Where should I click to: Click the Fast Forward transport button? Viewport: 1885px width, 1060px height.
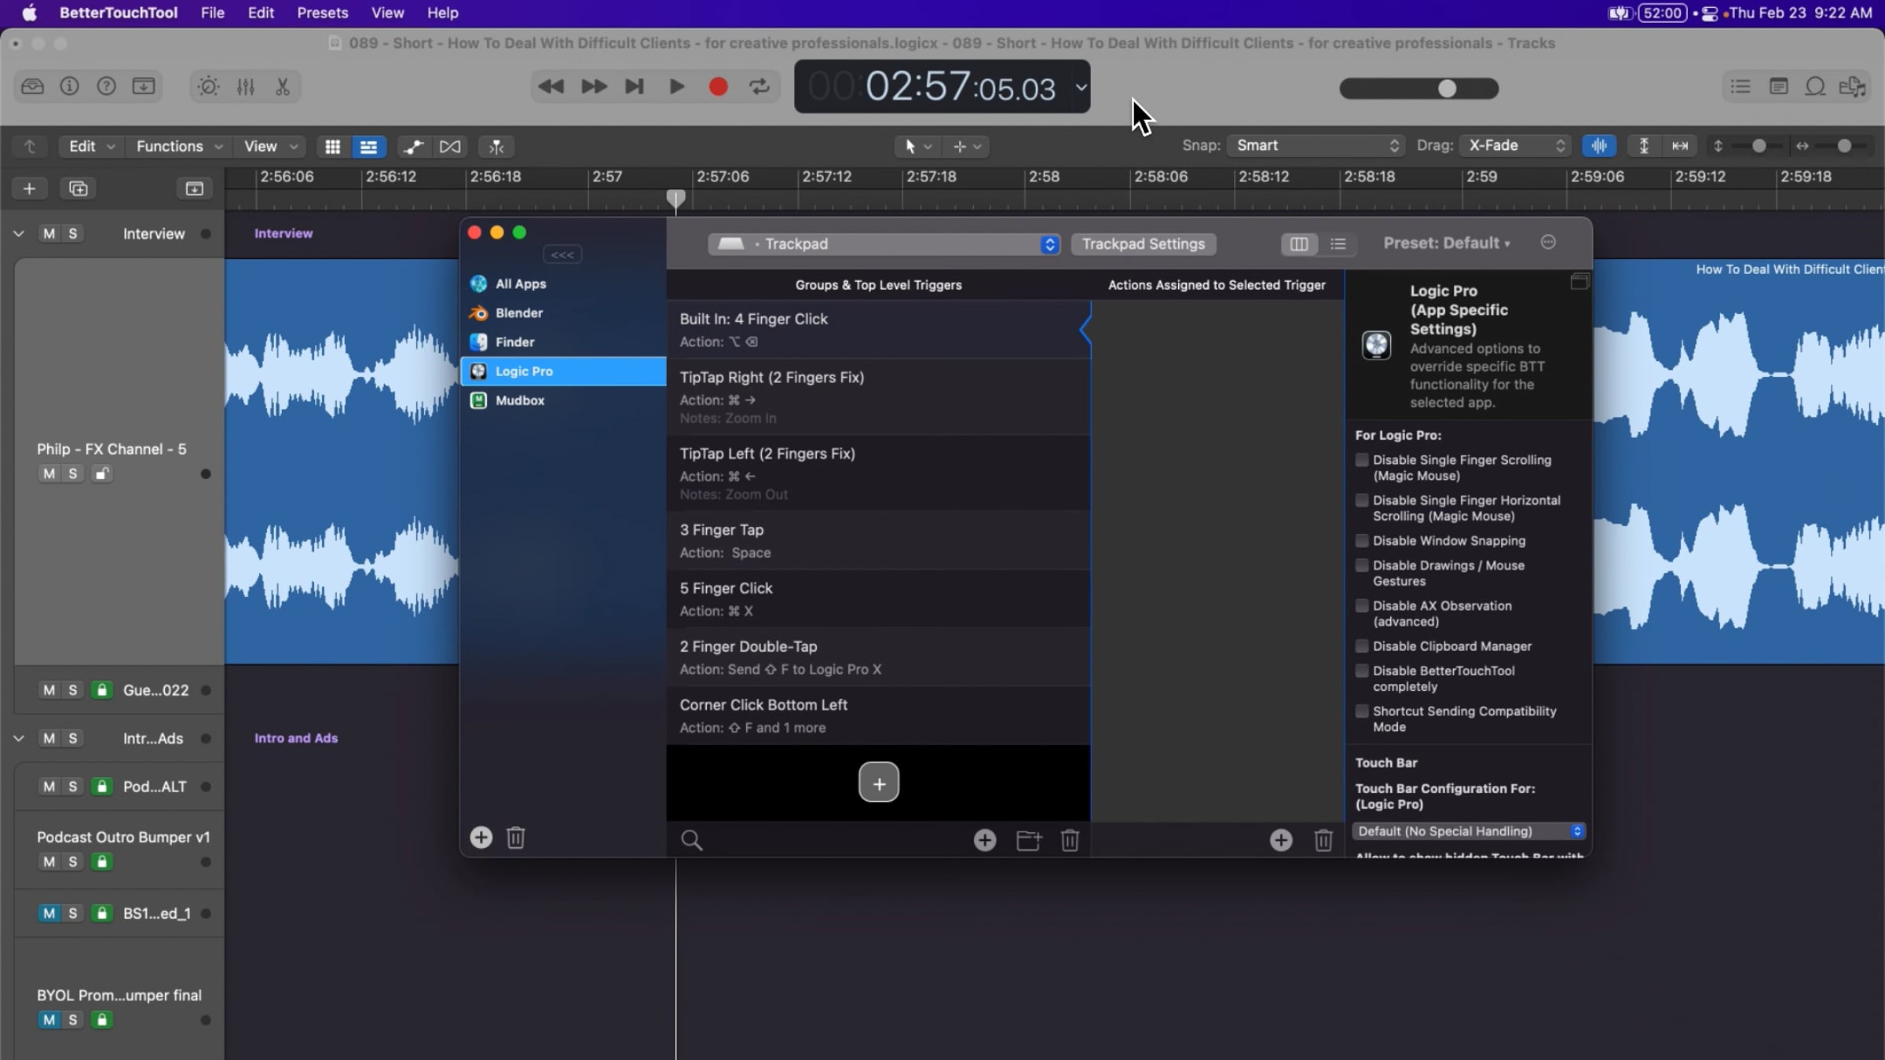tap(594, 86)
